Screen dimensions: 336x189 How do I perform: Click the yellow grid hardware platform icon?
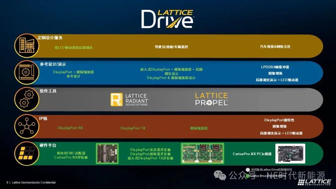pos(27,153)
